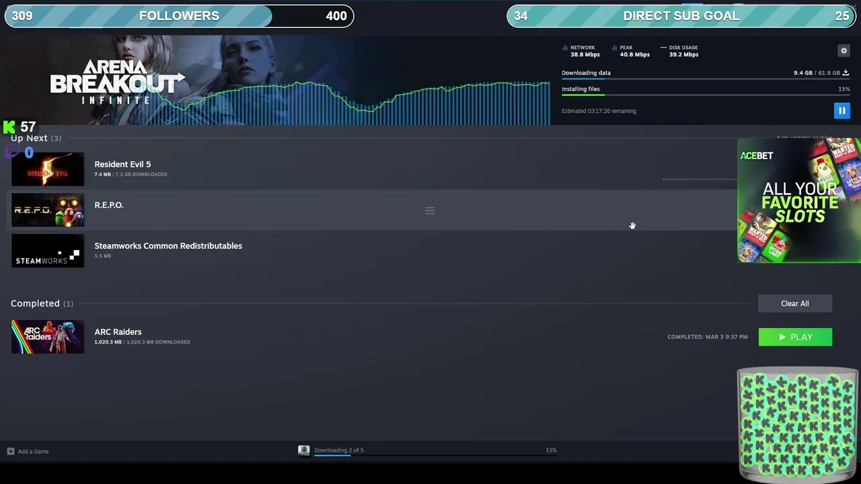861x484 pixels.
Task: Click the Clear All button
Action: point(795,303)
